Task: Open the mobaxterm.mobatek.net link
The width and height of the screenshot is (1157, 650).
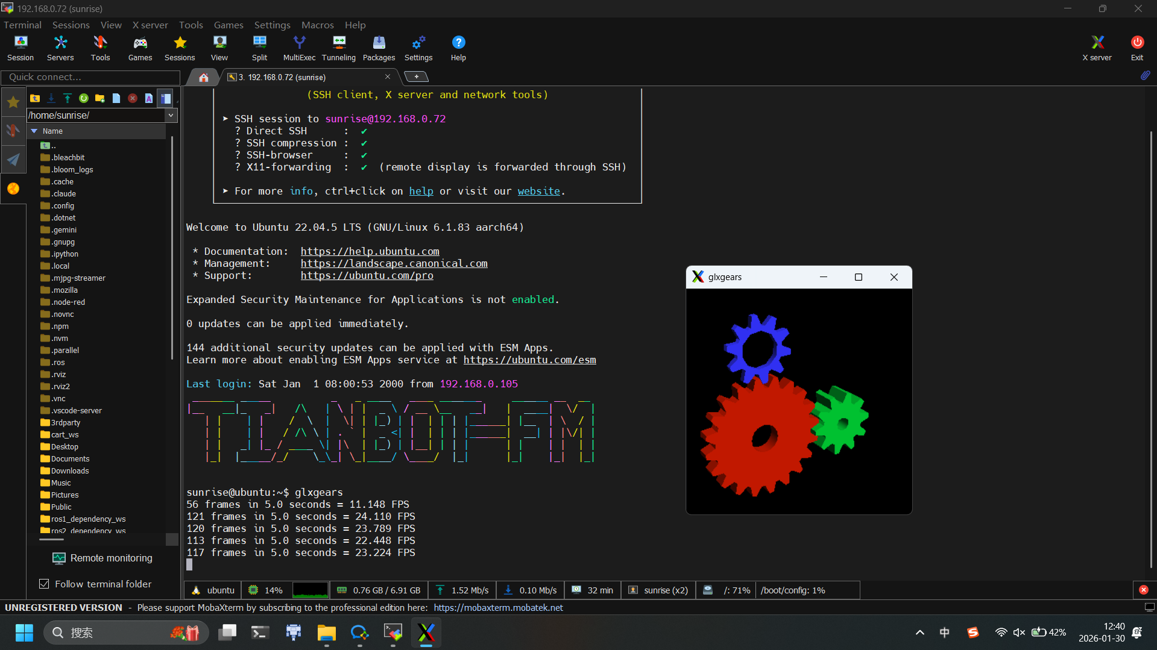Action: coord(498,607)
